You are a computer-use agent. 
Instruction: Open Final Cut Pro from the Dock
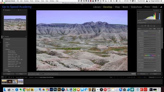[47, 89]
